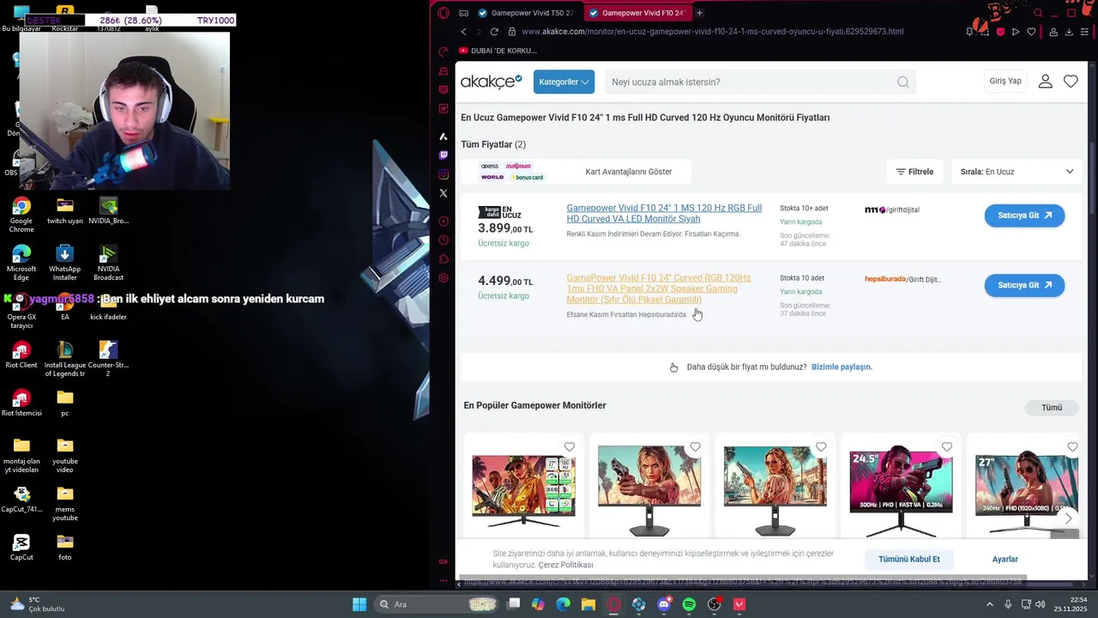
Task: Select CapCut desktop icon
Action: [x=21, y=548]
